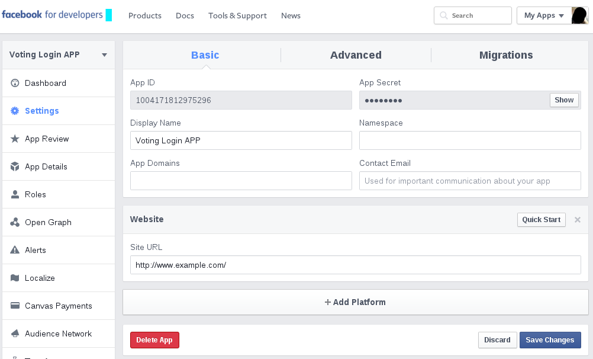The image size is (593, 359).
Task: Edit the Site URL field
Action: [356, 265]
